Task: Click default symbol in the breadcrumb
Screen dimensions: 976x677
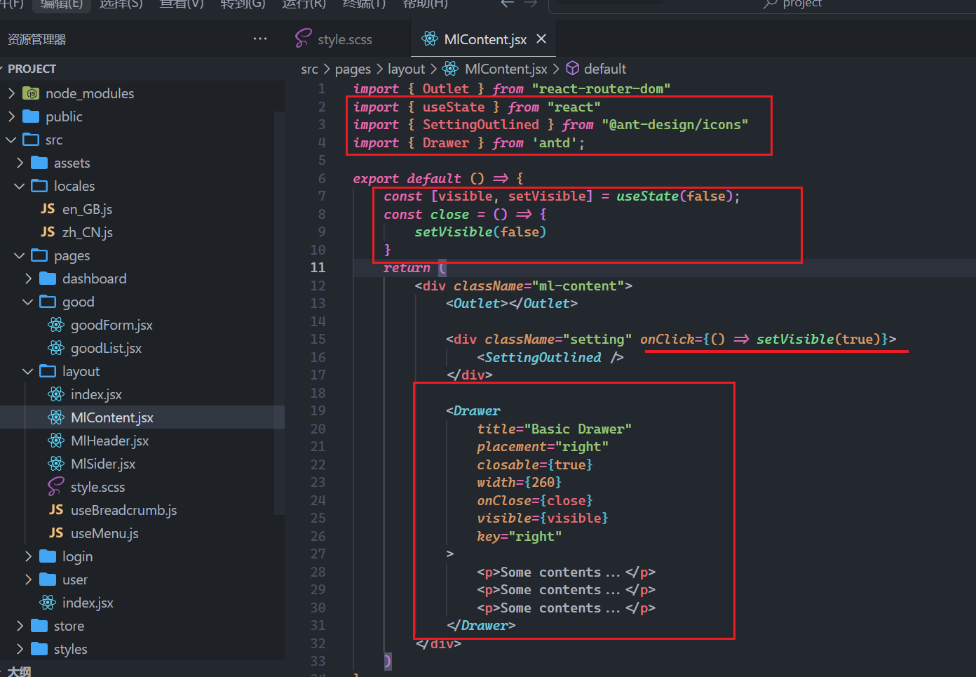Action: [604, 69]
